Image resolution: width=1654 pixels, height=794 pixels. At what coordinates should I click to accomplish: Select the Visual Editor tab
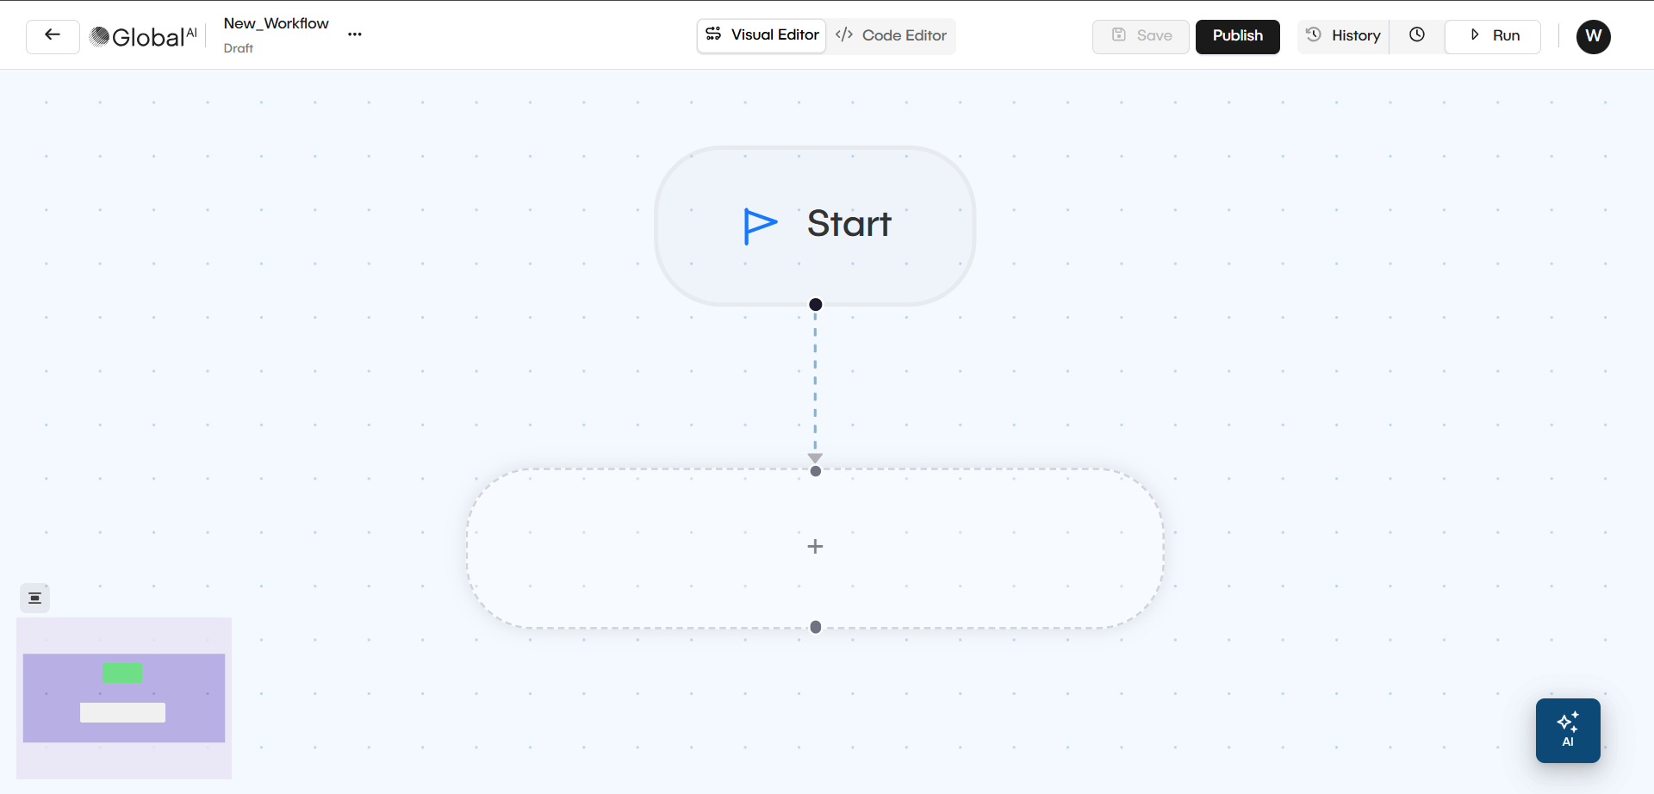[x=762, y=35]
